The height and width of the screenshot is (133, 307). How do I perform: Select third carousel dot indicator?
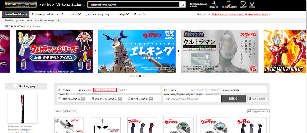137,76
